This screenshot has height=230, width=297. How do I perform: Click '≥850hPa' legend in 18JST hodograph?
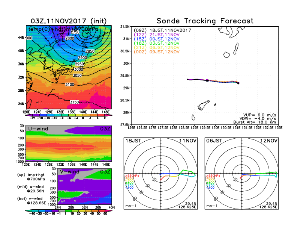tap(132, 176)
